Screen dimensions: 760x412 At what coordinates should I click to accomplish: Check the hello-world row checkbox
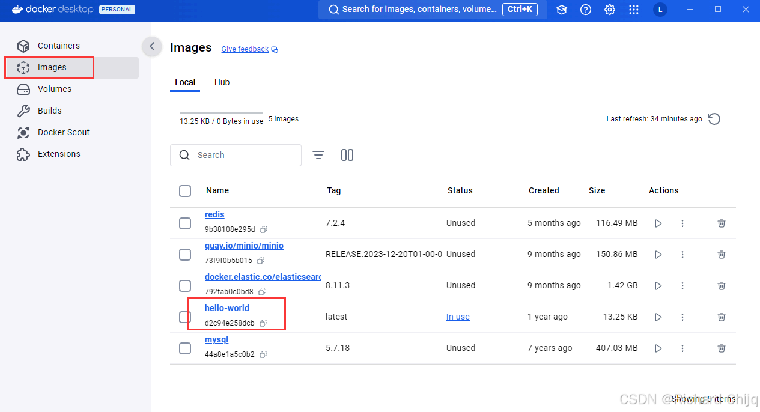pos(185,317)
